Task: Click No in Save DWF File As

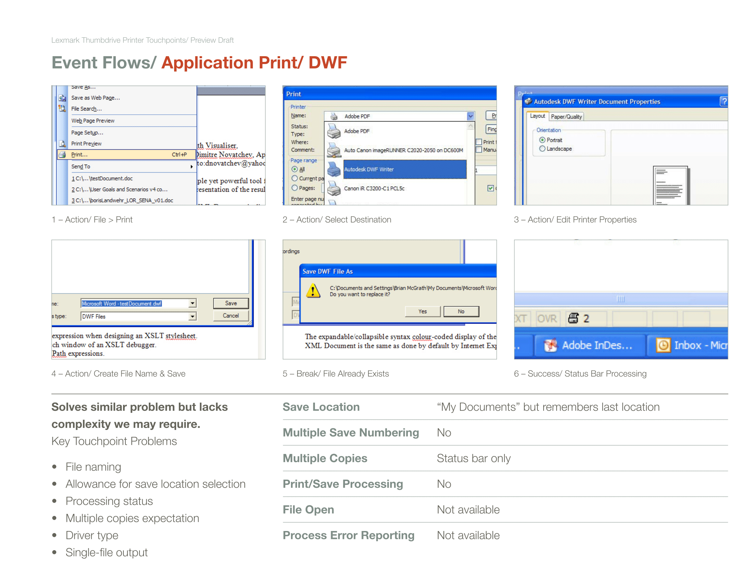Action: tap(461, 311)
